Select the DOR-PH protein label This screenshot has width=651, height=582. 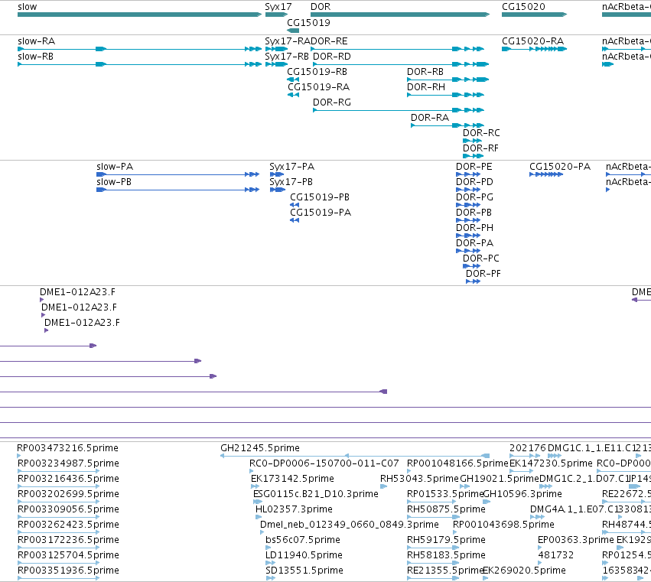474,228
